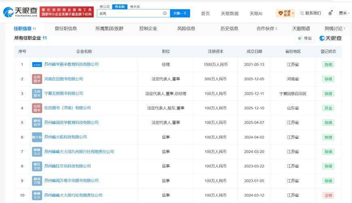
Task: Click 成立日期 column header
Action: (254, 52)
